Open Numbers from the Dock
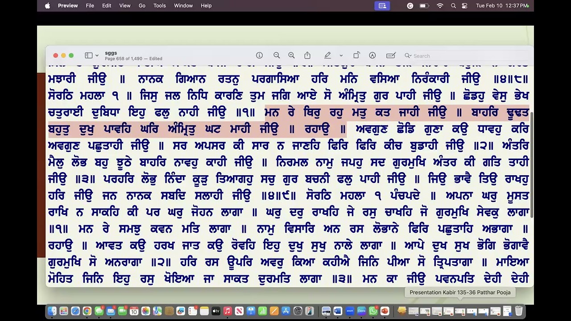This screenshot has height=321, width=571. pos(262,311)
